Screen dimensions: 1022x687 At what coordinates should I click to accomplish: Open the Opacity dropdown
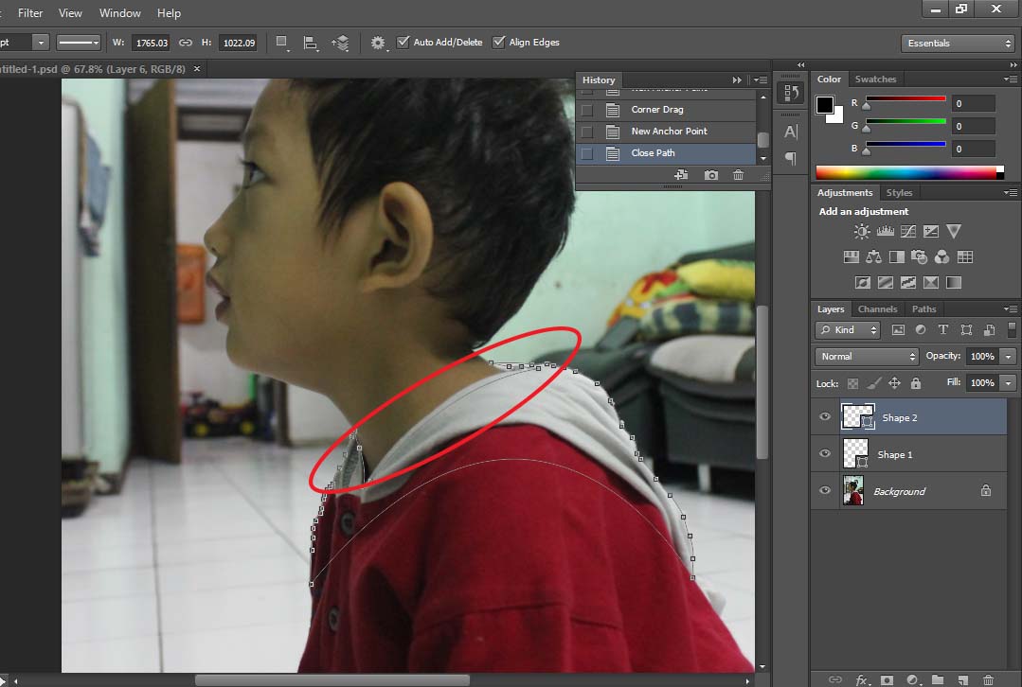tap(1008, 356)
